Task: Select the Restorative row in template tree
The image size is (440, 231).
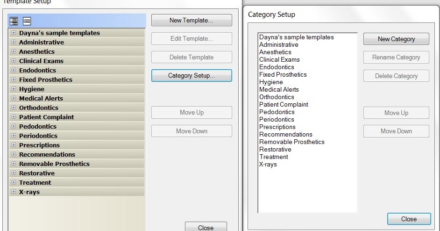Action: pos(77,173)
